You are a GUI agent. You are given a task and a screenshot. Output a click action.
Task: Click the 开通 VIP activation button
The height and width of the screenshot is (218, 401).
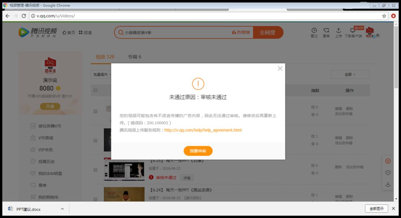tap(50, 106)
